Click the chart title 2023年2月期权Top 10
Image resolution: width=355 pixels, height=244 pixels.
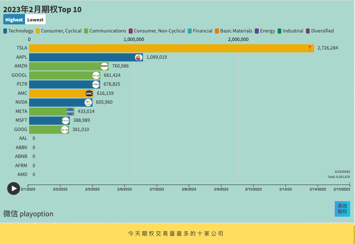click(x=42, y=10)
